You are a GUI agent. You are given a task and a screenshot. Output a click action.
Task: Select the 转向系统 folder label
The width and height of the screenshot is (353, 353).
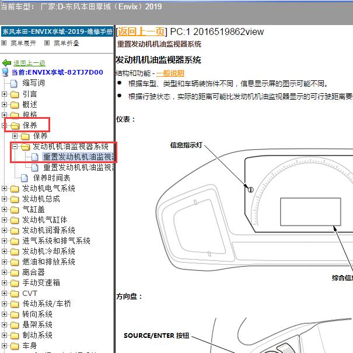coord(37,315)
